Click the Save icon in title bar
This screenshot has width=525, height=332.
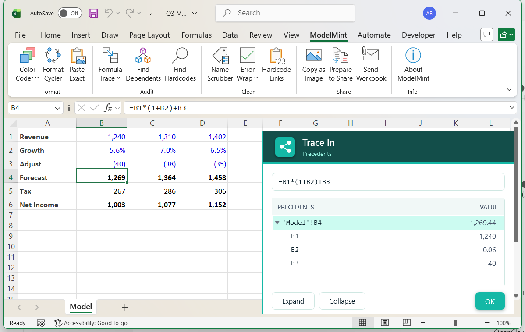[93, 13]
